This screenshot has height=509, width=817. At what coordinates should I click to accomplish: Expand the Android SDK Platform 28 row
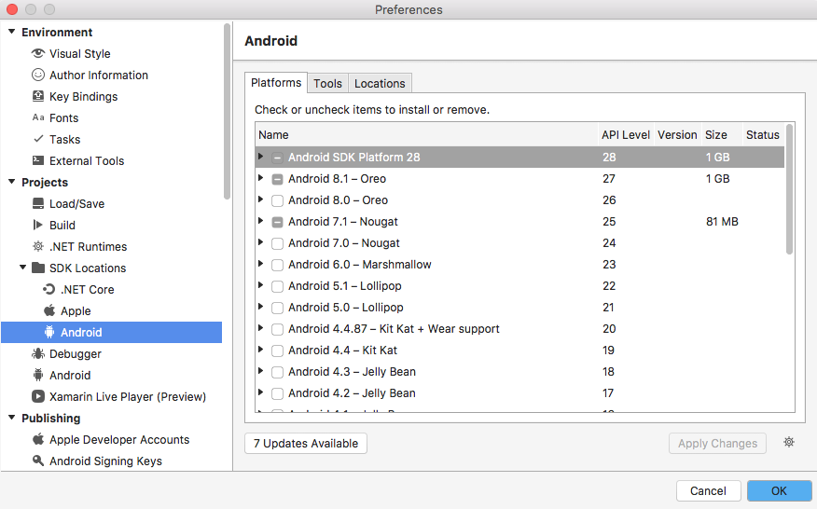tap(260, 157)
